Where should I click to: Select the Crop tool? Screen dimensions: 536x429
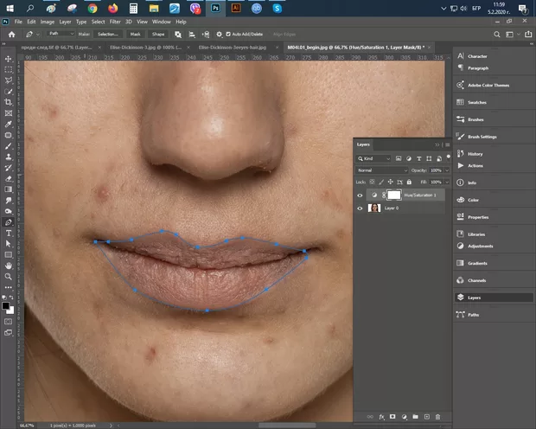click(9, 102)
